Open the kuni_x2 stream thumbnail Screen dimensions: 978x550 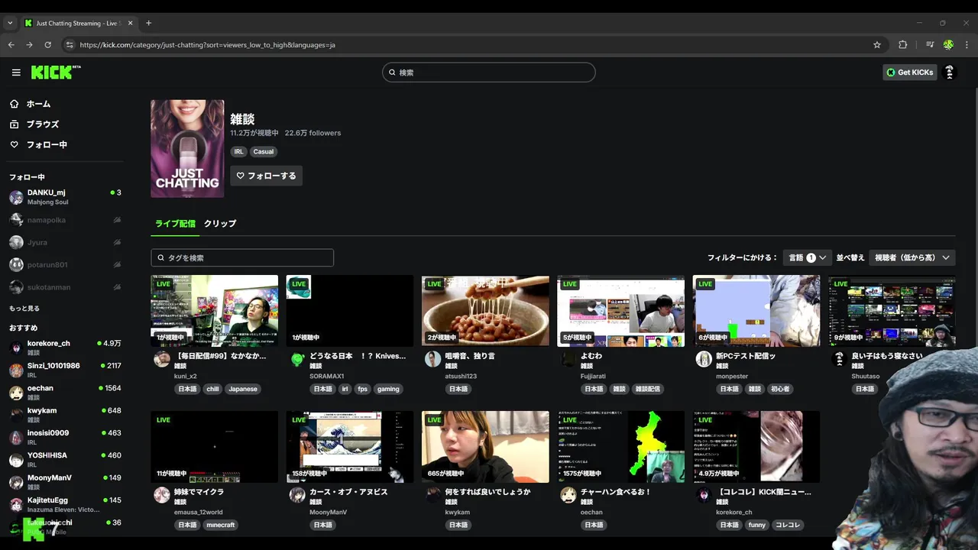point(215,311)
